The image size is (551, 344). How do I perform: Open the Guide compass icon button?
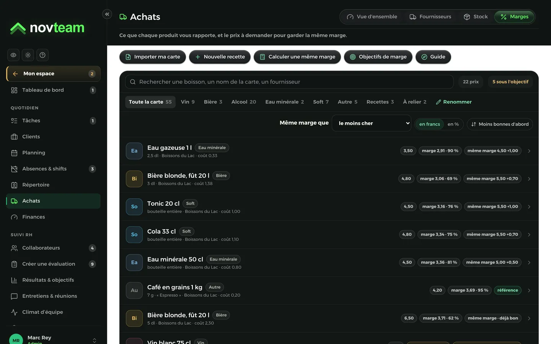[x=424, y=57]
